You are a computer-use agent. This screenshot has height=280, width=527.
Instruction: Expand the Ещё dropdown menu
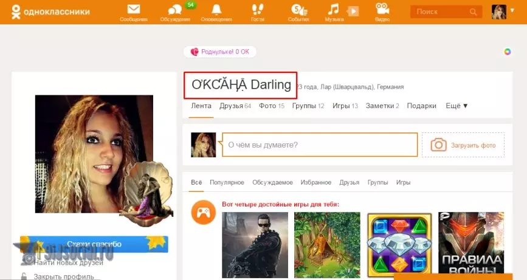(456, 106)
